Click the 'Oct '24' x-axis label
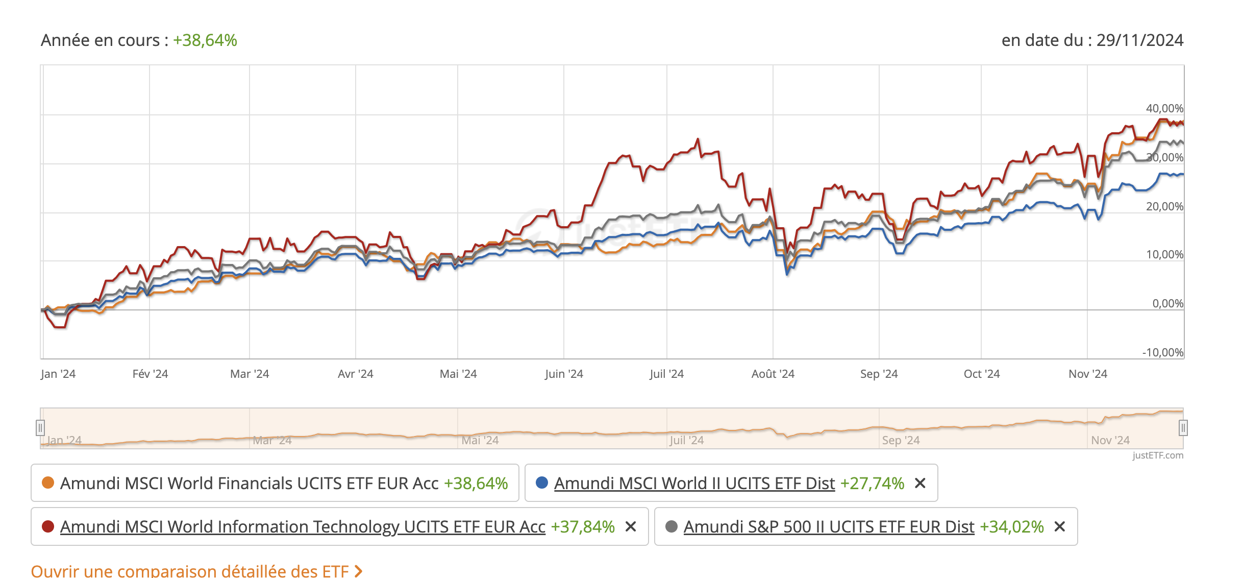Screen dimensions: 1243x578 (x=982, y=374)
